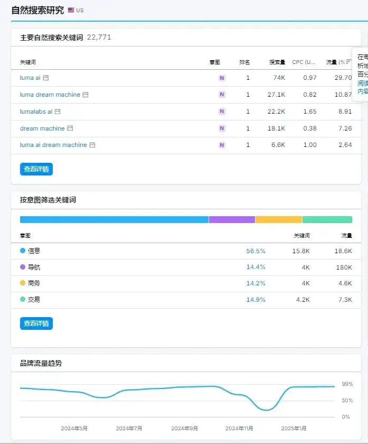The width and height of the screenshot is (368, 444).
Task: Click the keyword count 22,771
Action: tap(99, 38)
